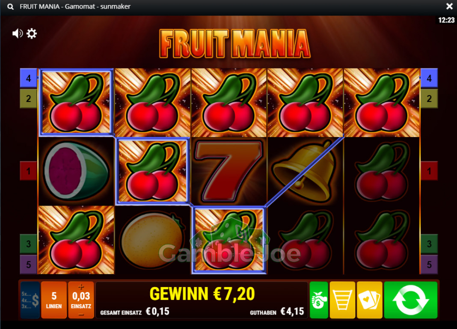Toggle payline 4 marker on the left side
Screen dimensions: 457x329
[28, 78]
